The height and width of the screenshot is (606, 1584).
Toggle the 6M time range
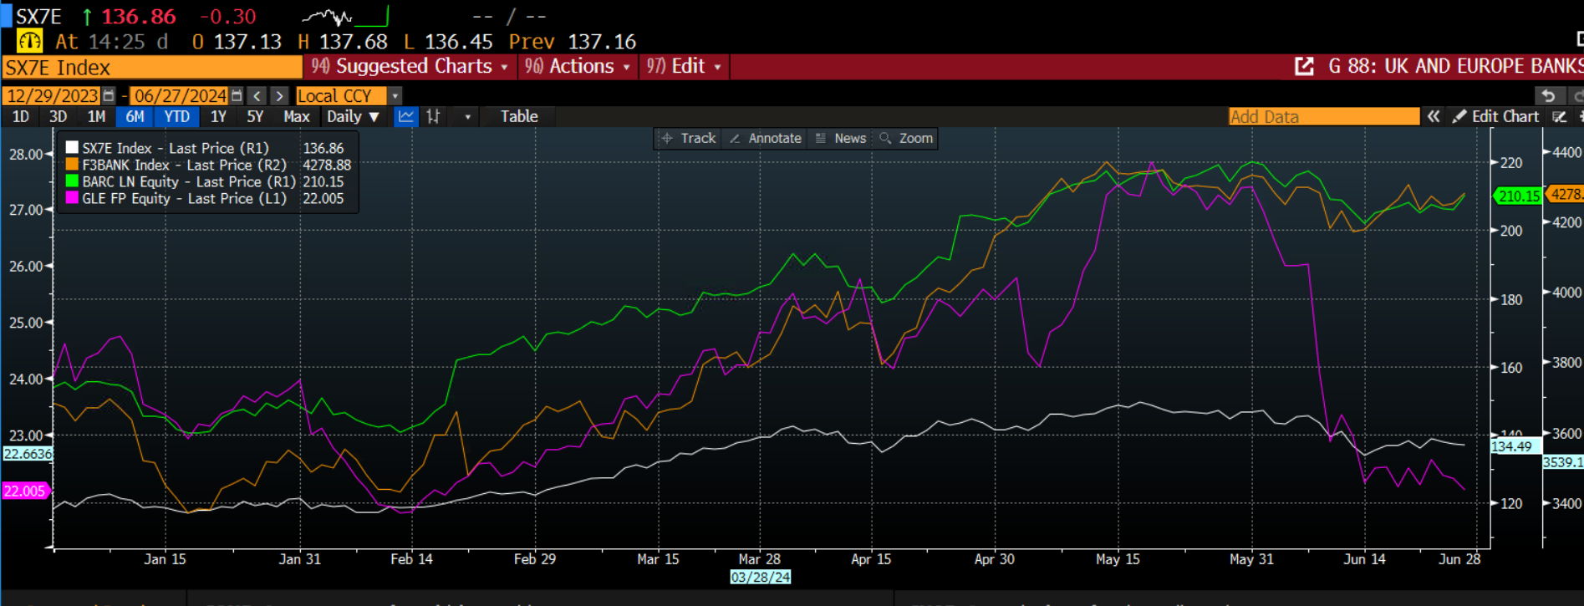click(x=135, y=117)
